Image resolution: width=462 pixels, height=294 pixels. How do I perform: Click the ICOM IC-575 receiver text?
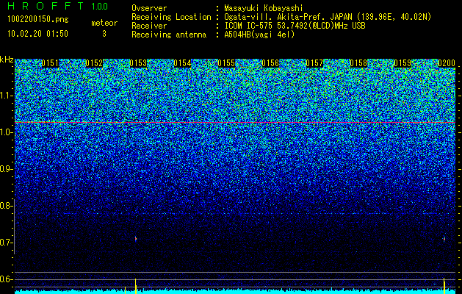295,26
